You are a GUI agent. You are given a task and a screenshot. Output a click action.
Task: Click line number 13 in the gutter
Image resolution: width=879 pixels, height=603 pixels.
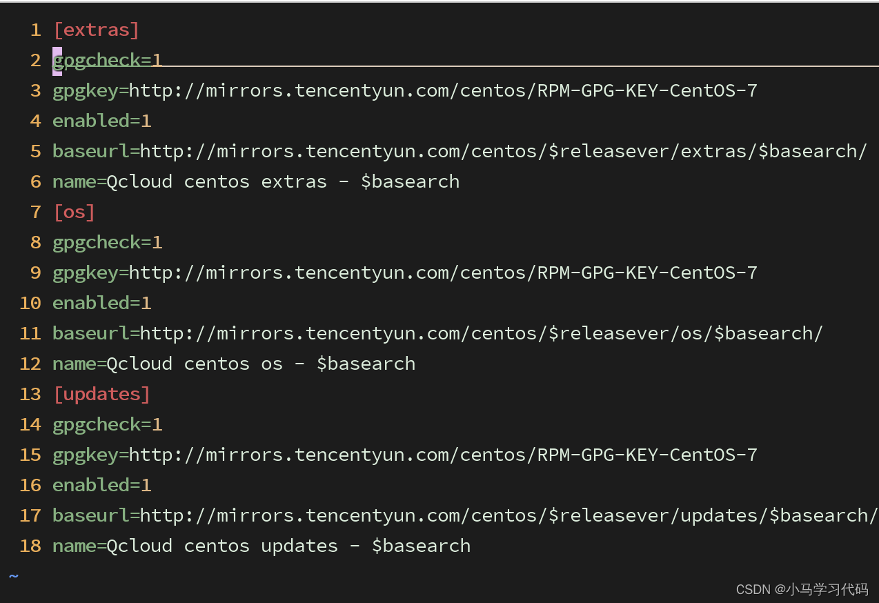[30, 394]
